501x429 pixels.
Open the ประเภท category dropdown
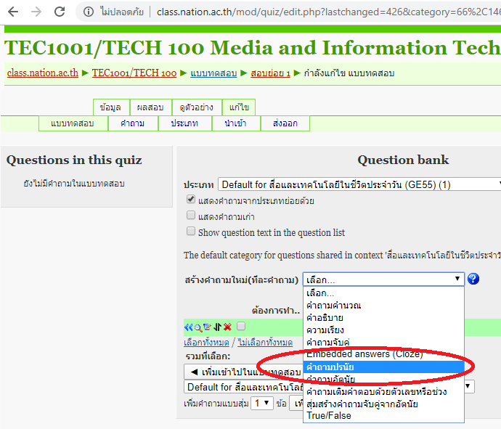tap(359, 184)
